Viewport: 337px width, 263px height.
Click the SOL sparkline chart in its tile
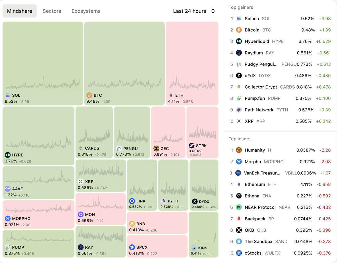tap(43, 84)
